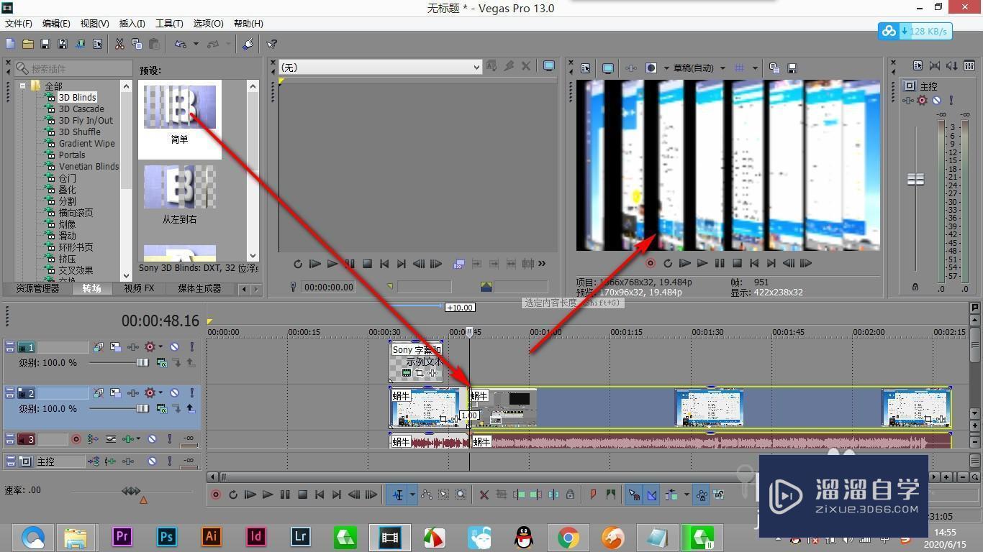Image resolution: width=983 pixels, height=552 pixels.
Task: Open Track Motion on video track 1
Action: tap(115, 347)
